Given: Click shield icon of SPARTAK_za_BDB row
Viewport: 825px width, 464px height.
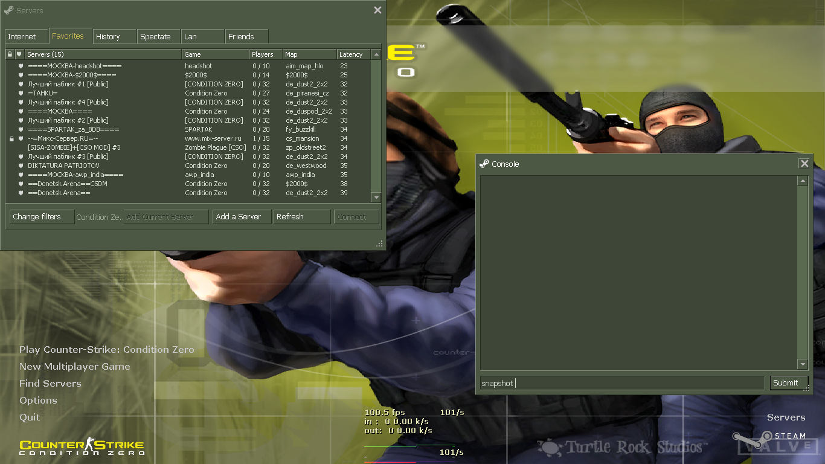Looking at the screenshot, I should tap(20, 129).
